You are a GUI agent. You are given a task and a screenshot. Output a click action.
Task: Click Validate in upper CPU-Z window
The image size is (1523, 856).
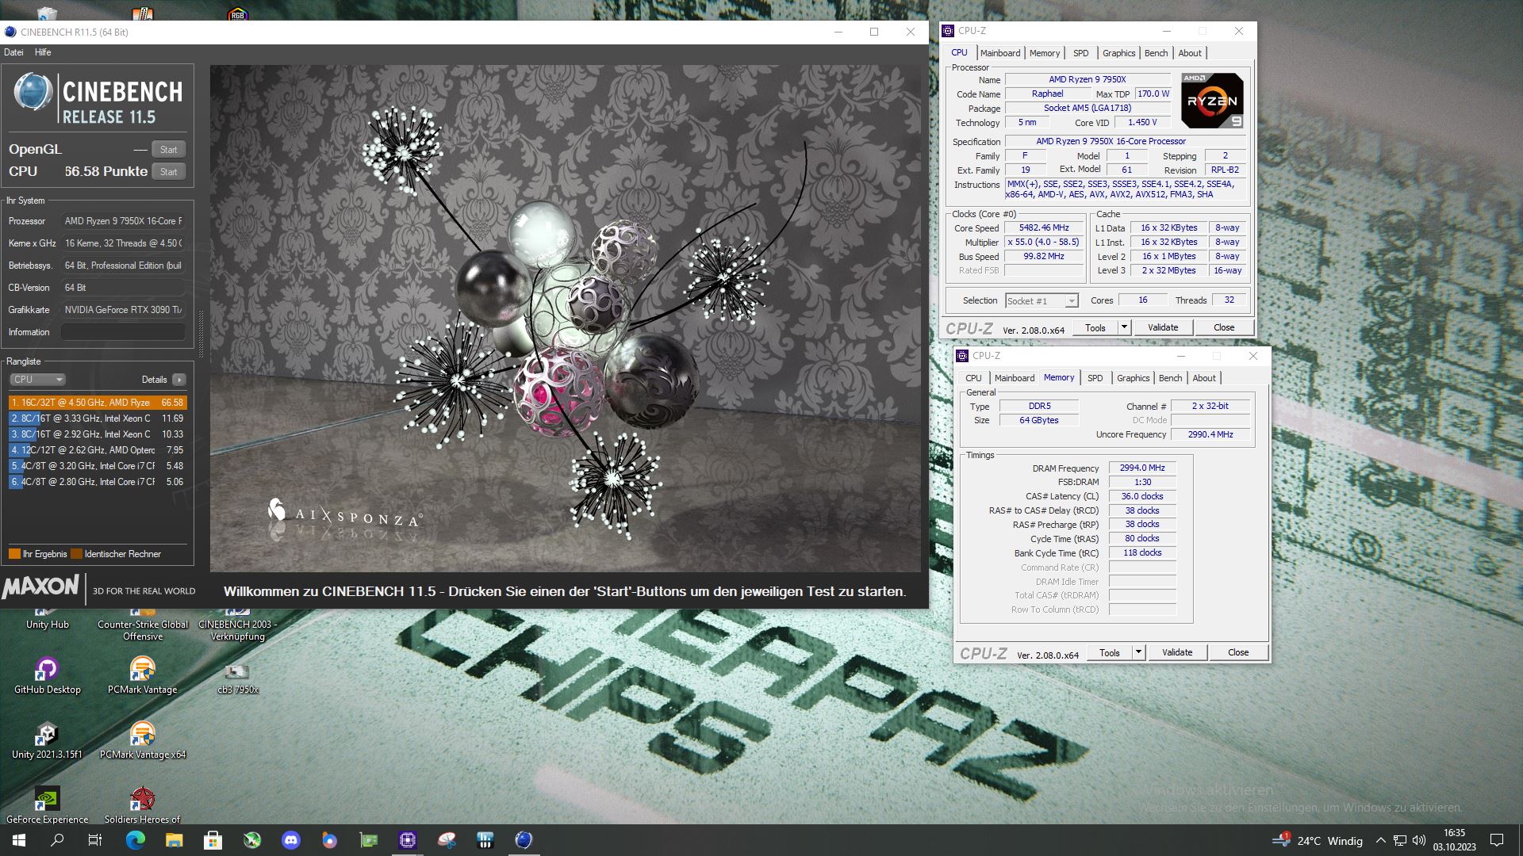1163,327
